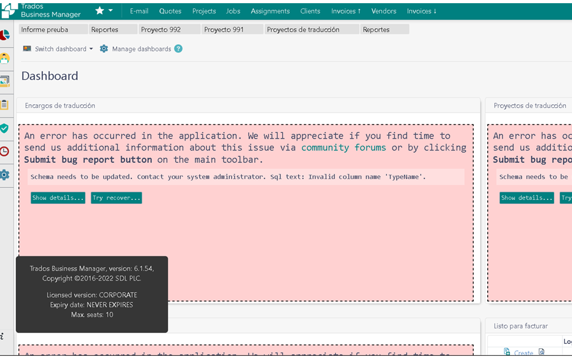The height and width of the screenshot is (361, 572).
Task: Open the E-mail menu
Action: tap(139, 12)
